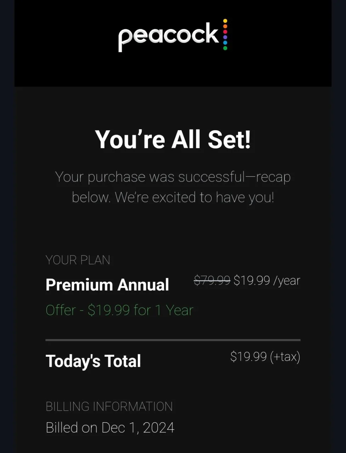Click the word "Annual" in plan name
This screenshot has height=453, width=346.
click(143, 285)
